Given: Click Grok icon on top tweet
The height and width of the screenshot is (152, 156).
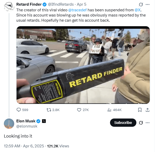Looking at the screenshot, I should [141, 5].
